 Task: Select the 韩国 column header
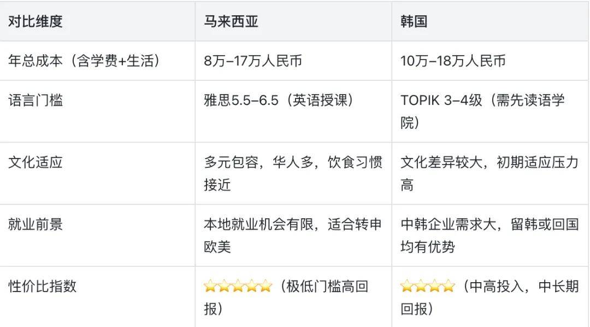tap(414, 21)
